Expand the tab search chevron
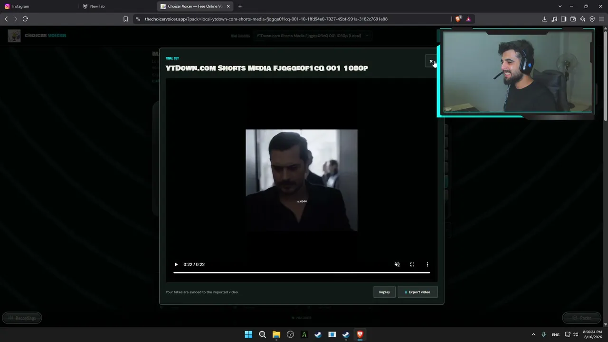Screen dimensions: 608x342 560,6
